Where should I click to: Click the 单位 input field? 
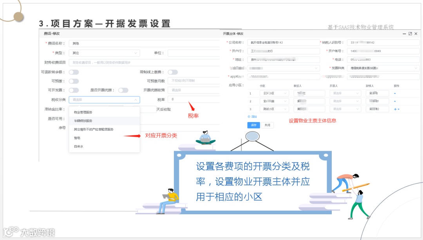tap(194, 53)
